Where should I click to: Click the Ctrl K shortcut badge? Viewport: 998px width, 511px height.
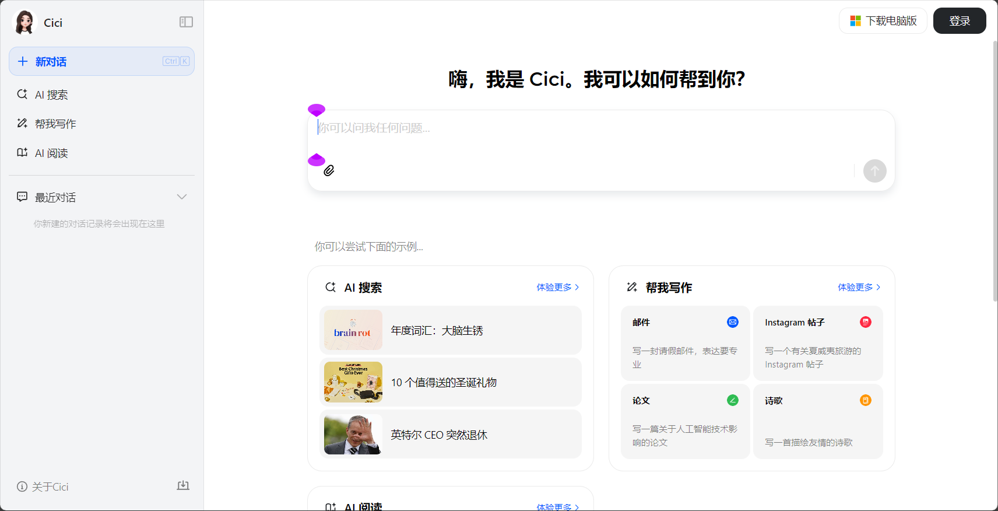[x=176, y=61]
